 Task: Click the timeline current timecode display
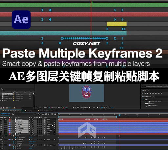(x=5, y=114)
